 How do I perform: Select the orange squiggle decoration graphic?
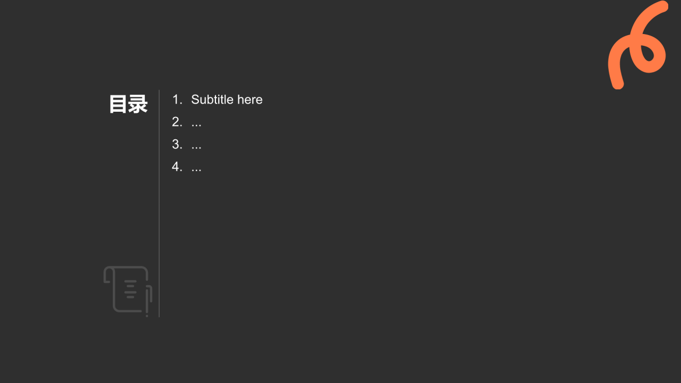638,45
